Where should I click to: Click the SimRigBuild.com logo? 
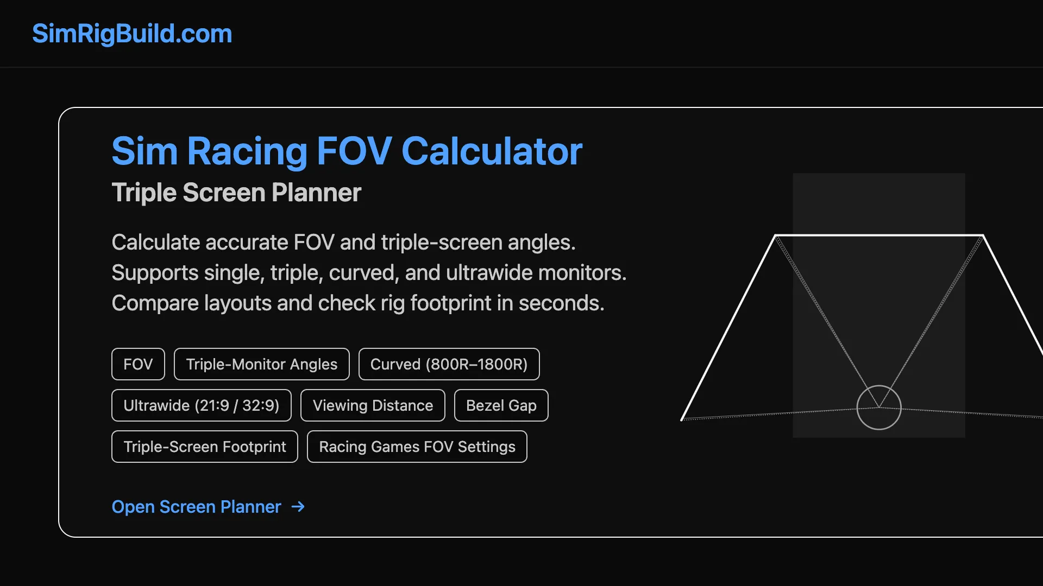(x=132, y=34)
